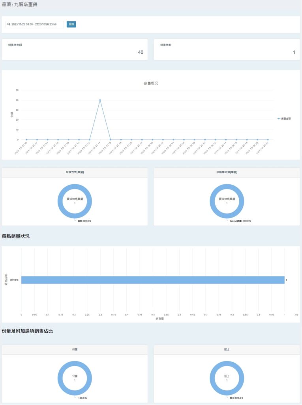The height and width of the screenshot is (405, 302).
Task: Click the horizontal bar in 餐點銷量狀況 chart
Action: (152, 280)
